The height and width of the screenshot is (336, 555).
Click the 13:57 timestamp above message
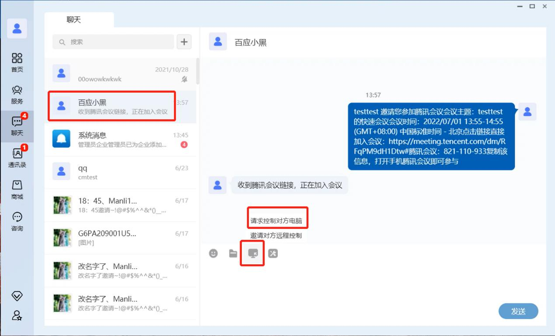click(x=373, y=95)
